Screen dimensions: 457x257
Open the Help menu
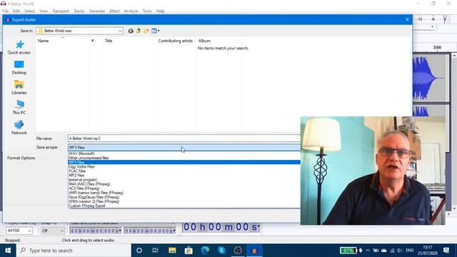click(x=161, y=11)
